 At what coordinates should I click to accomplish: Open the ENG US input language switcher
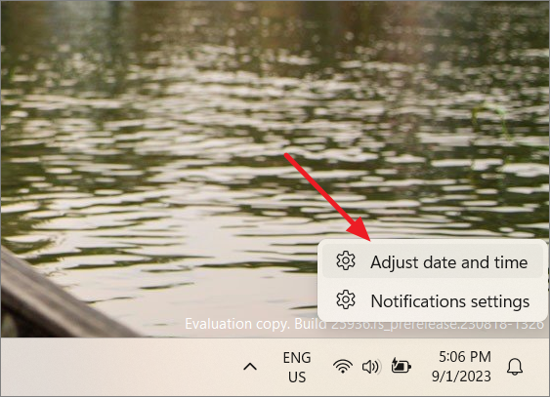click(x=297, y=367)
